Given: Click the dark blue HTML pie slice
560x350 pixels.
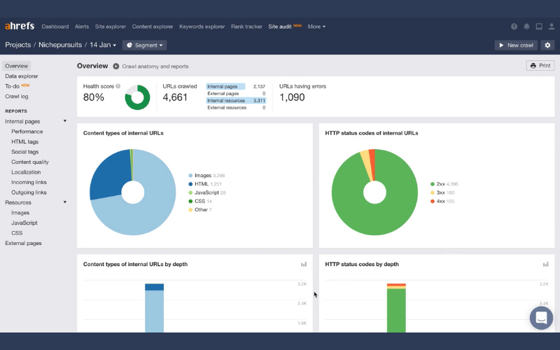Looking at the screenshot, I should (x=111, y=175).
